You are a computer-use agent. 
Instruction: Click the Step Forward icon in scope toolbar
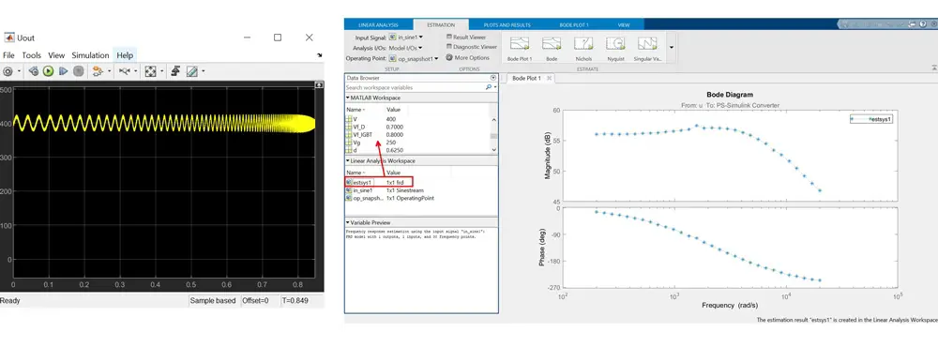click(64, 71)
